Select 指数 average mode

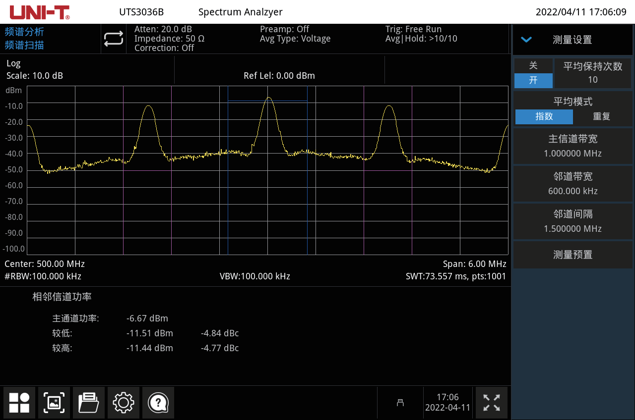(x=544, y=117)
